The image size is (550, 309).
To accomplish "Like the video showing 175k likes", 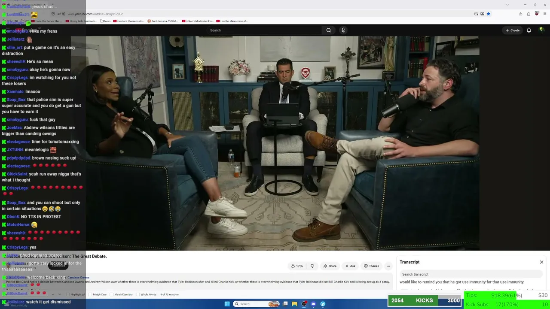I will tap(297, 266).
